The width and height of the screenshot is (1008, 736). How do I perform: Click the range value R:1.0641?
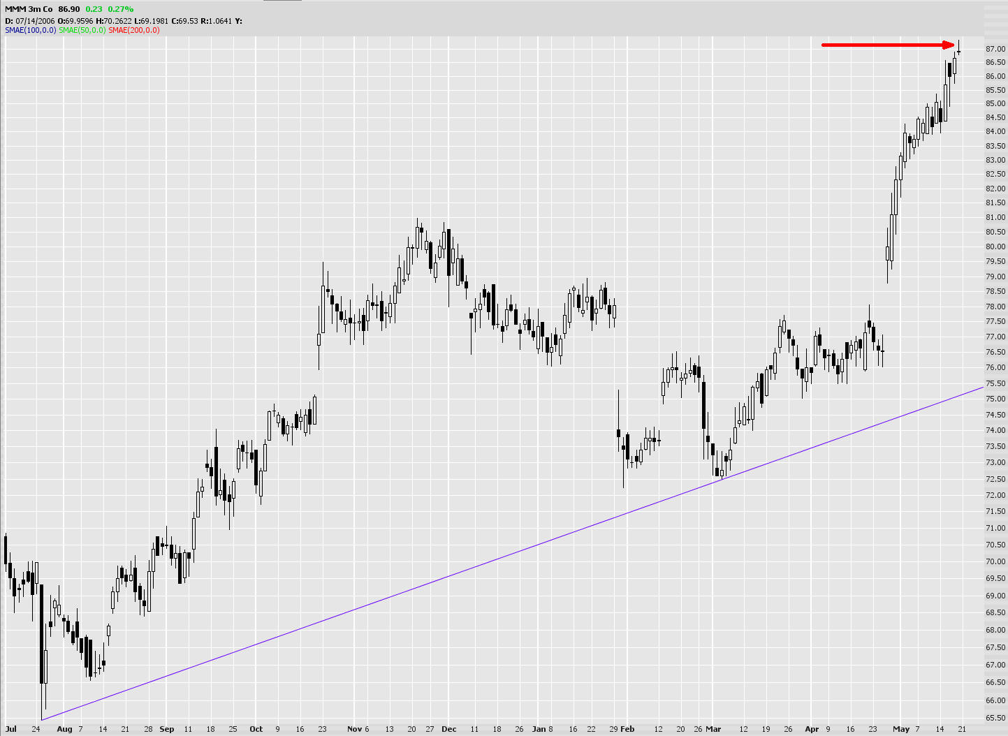(x=217, y=21)
